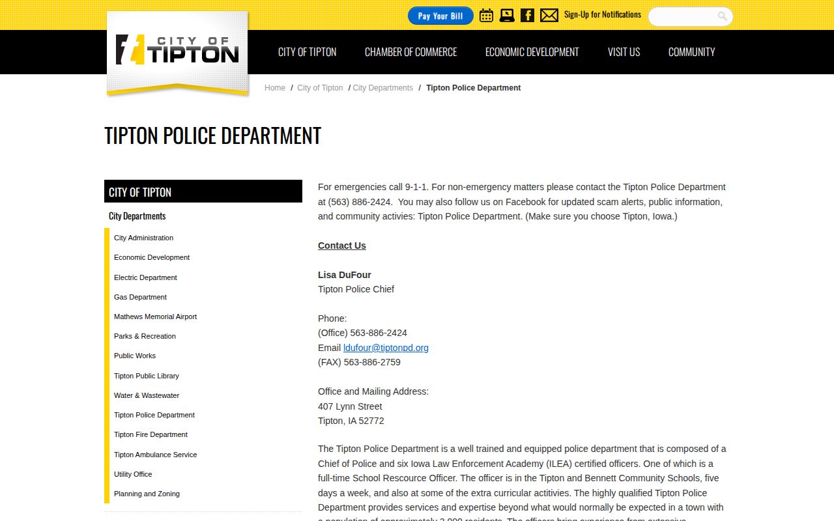Click the Pay Your Bill button
This screenshot has height=521, width=834.
(x=440, y=16)
